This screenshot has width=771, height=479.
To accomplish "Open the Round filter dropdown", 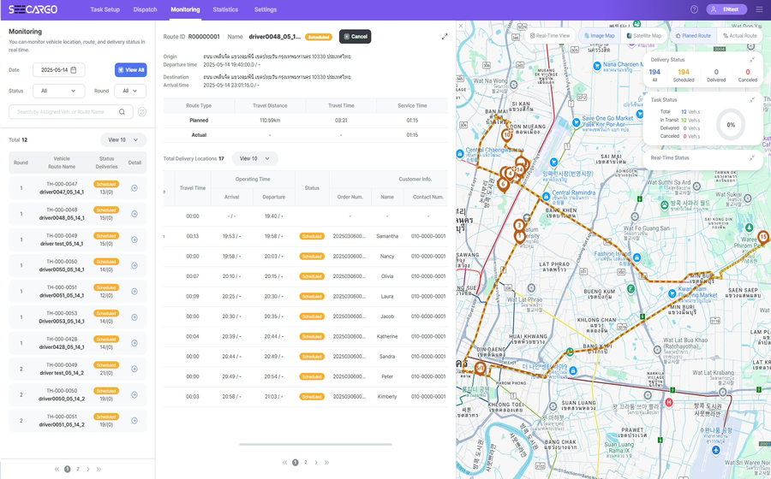I will (x=130, y=91).
